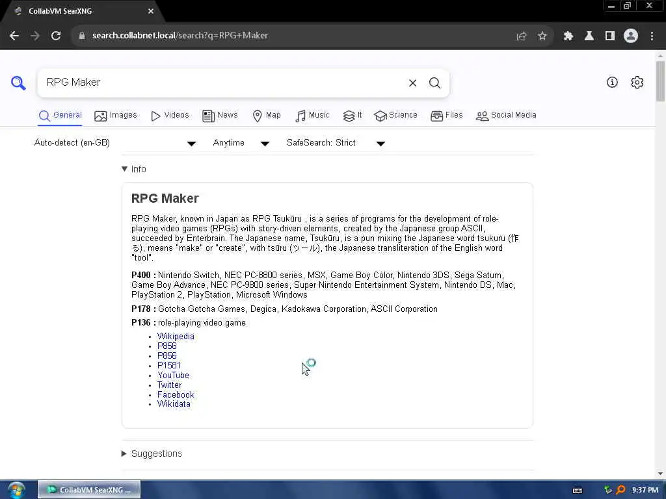
Task: Reload the current page
Action: [56, 36]
